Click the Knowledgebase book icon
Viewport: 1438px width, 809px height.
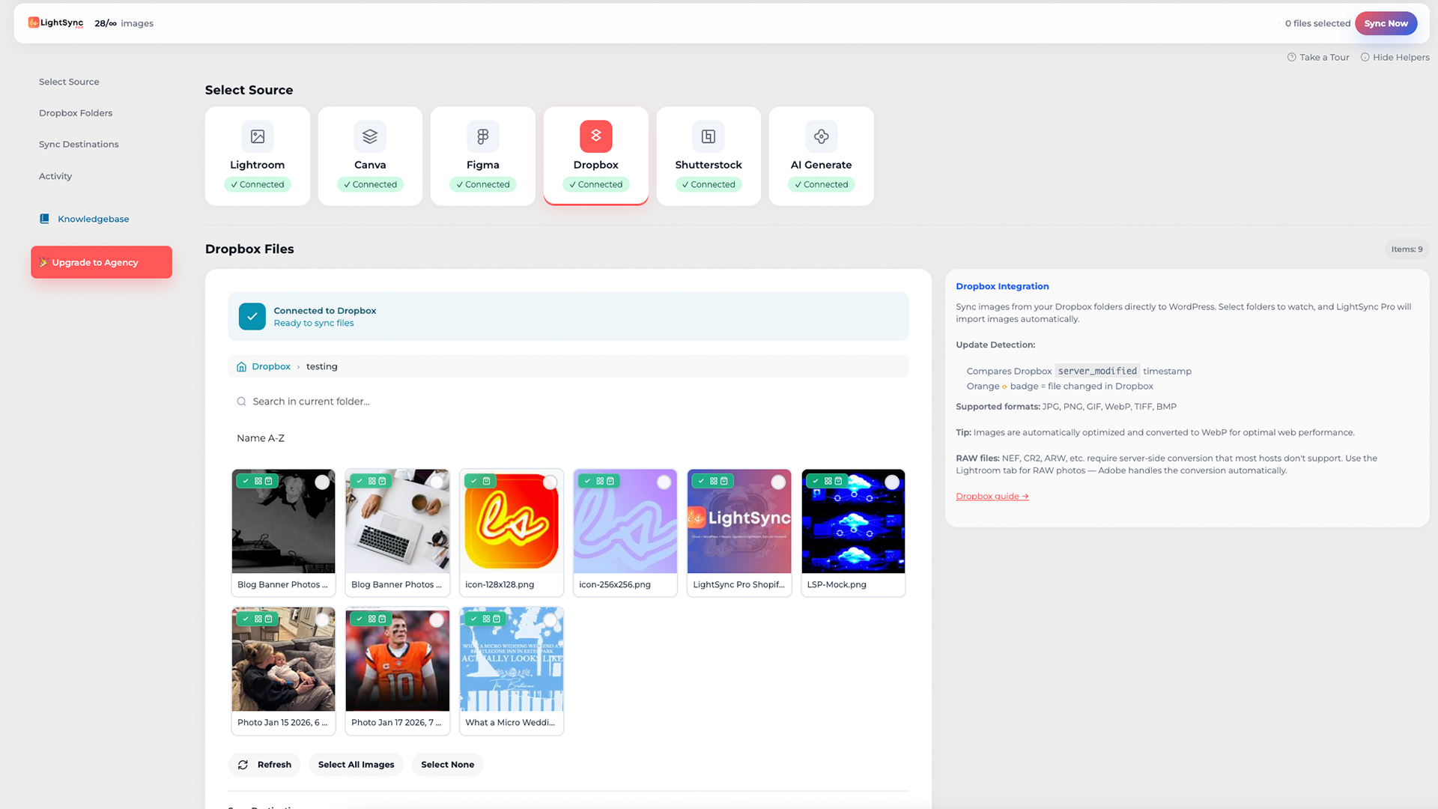point(44,219)
